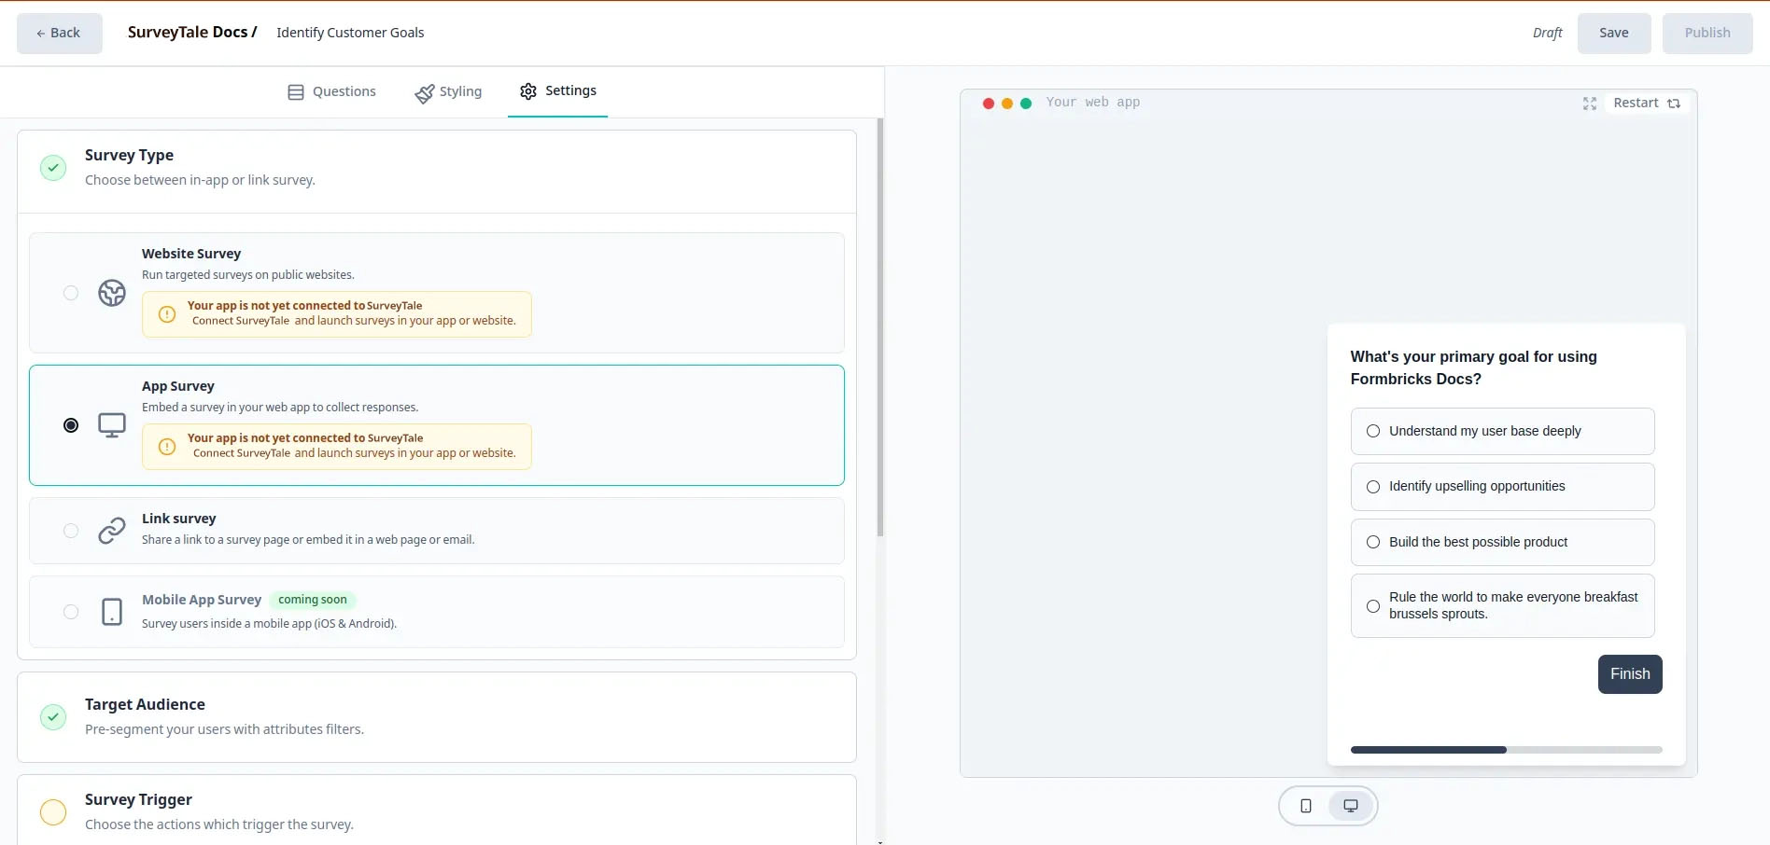Click the yellow dot in preview window
1770x845 pixels.
[x=1007, y=104]
